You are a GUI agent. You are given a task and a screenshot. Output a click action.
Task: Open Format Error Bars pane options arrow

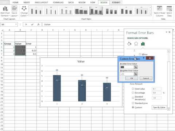167,32
